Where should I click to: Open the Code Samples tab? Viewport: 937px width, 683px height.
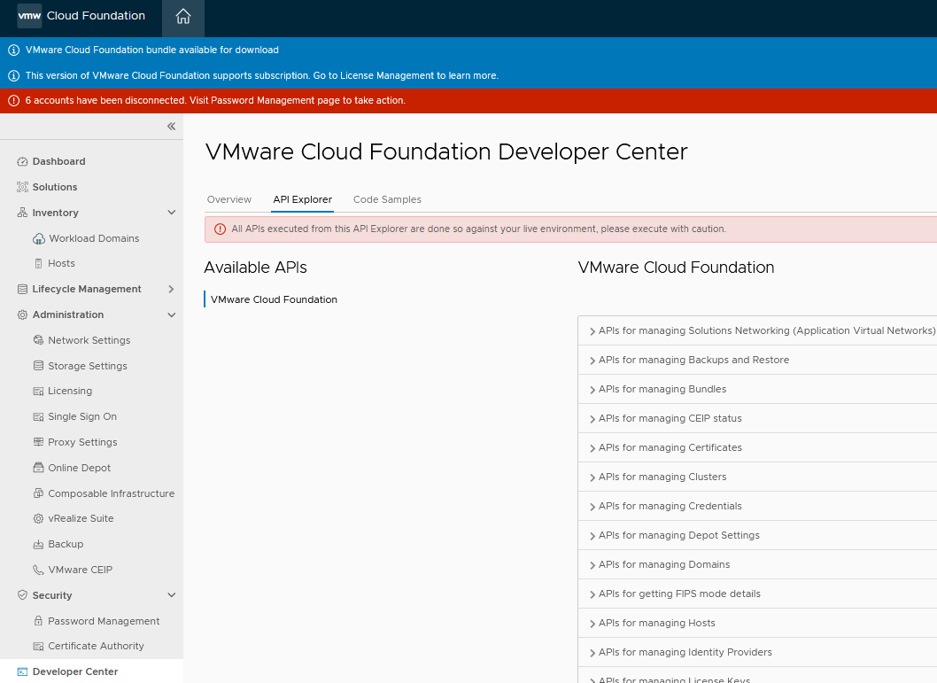coord(387,199)
